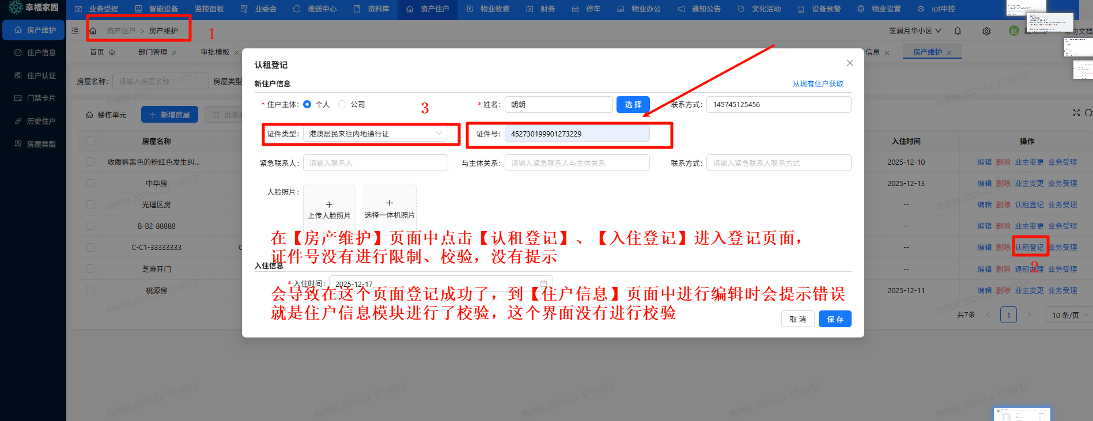Click the home icon in breadcrumb
Screen dimensions: 1093x421
pos(93,31)
